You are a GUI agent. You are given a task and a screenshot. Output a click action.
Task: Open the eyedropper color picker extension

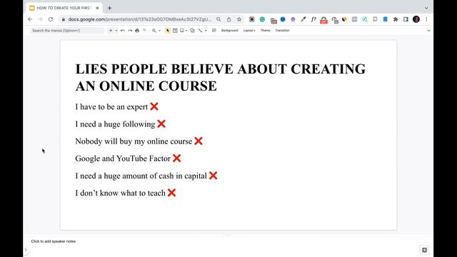(x=303, y=19)
